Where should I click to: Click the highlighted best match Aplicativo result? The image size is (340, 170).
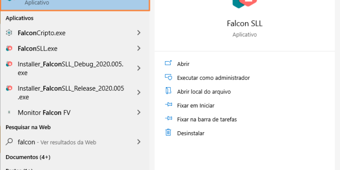coord(75,5)
